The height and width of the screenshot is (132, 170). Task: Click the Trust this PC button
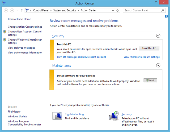pos(149,48)
